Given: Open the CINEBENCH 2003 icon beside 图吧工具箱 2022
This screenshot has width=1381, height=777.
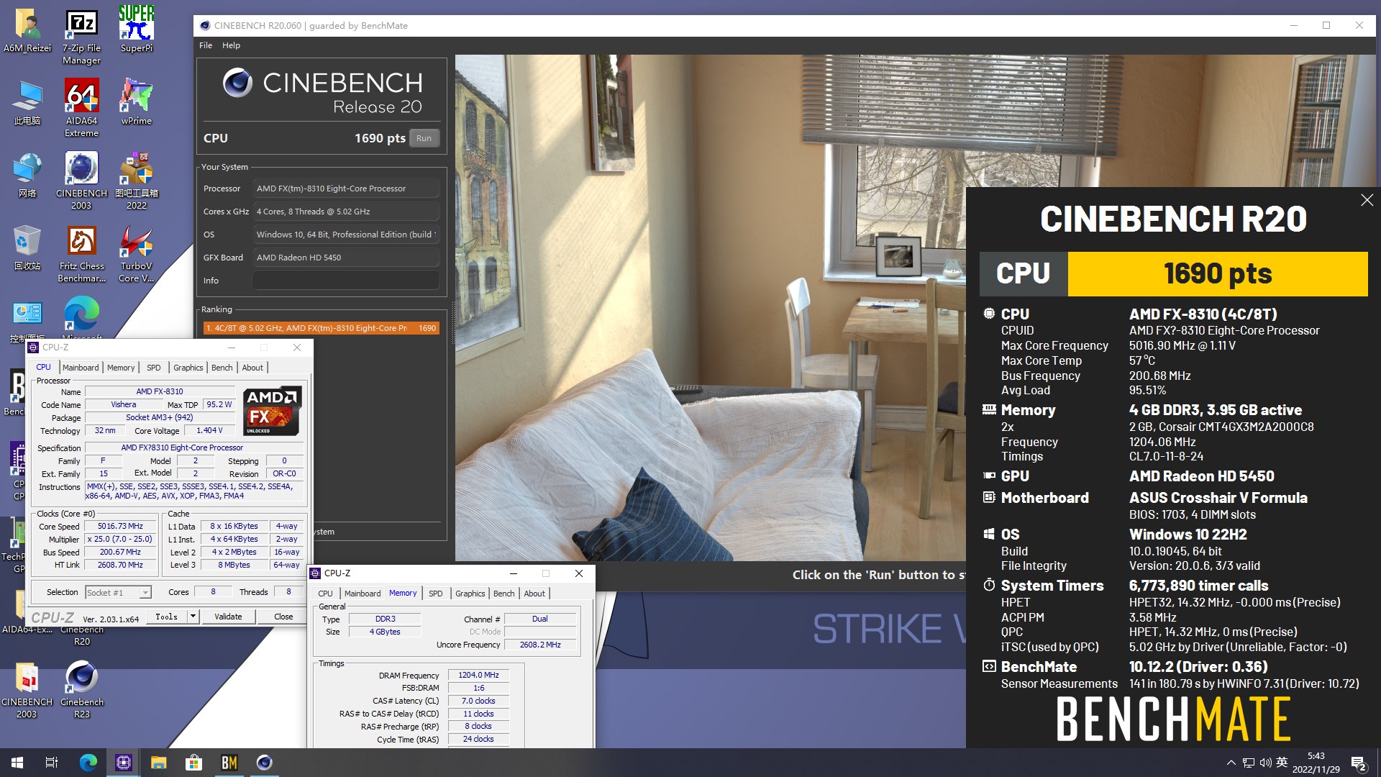Looking at the screenshot, I should [81, 181].
